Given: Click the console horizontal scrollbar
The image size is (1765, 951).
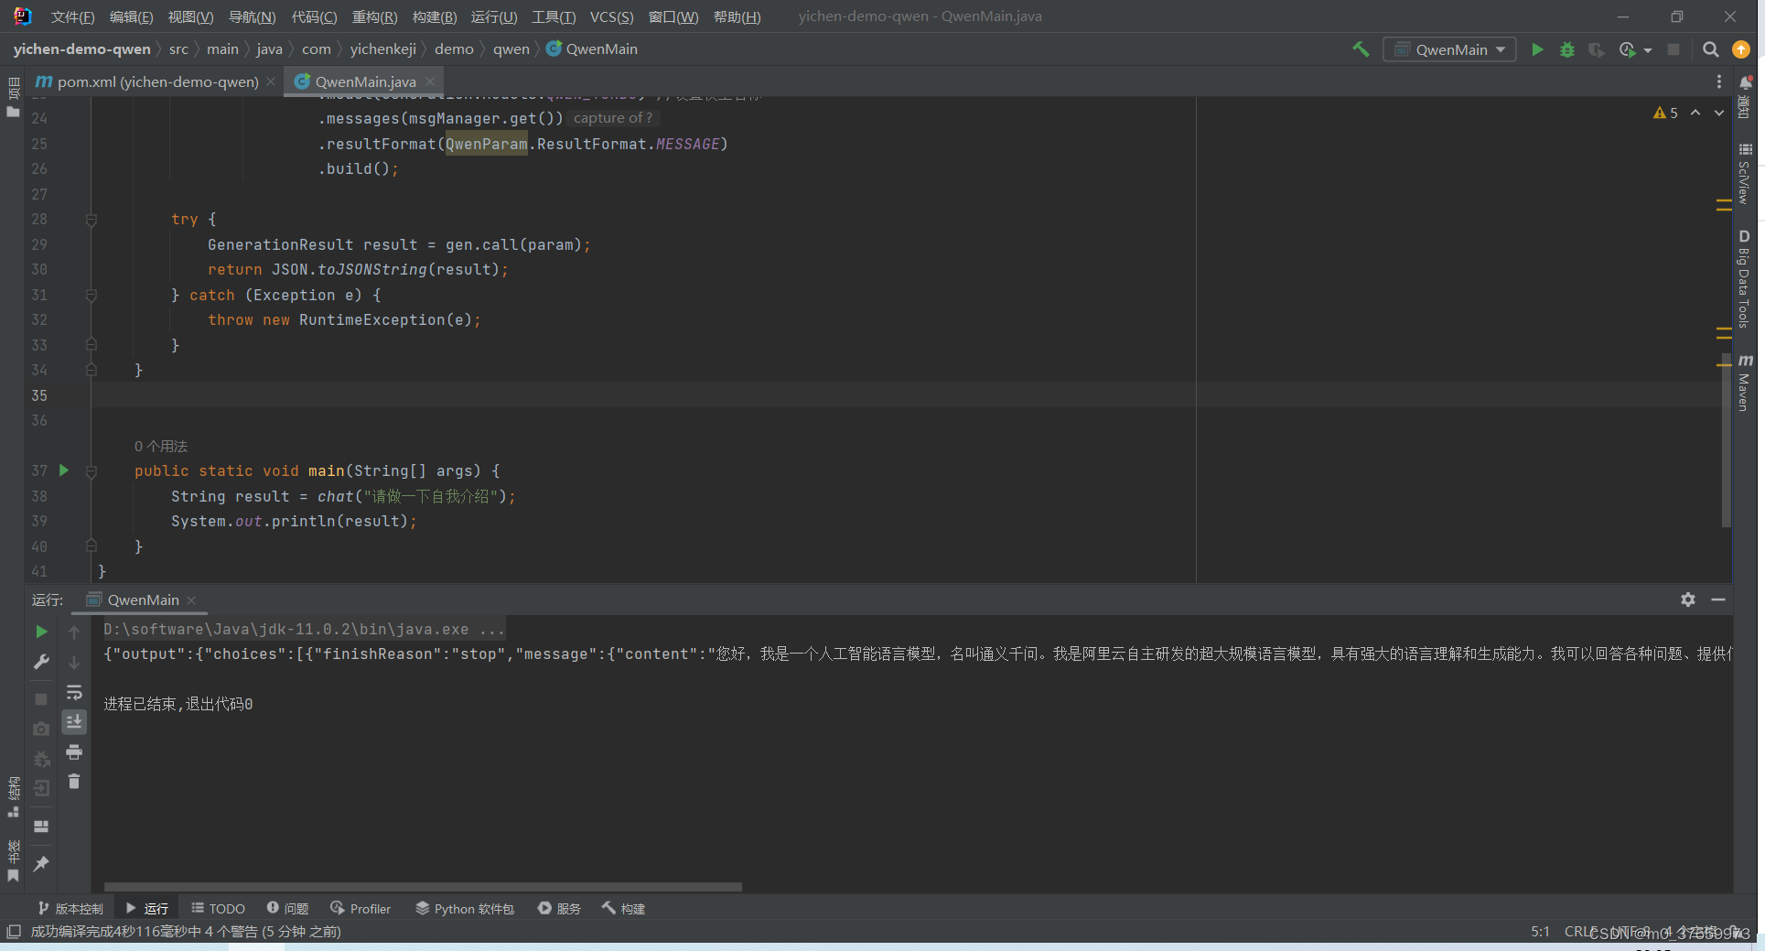Looking at the screenshot, I should click(x=423, y=887).
